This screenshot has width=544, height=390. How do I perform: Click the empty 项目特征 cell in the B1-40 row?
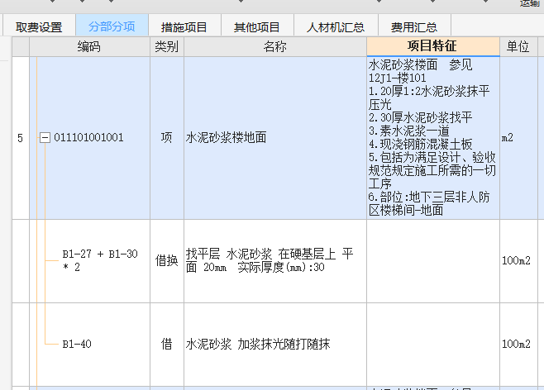(x=433, y=345)
